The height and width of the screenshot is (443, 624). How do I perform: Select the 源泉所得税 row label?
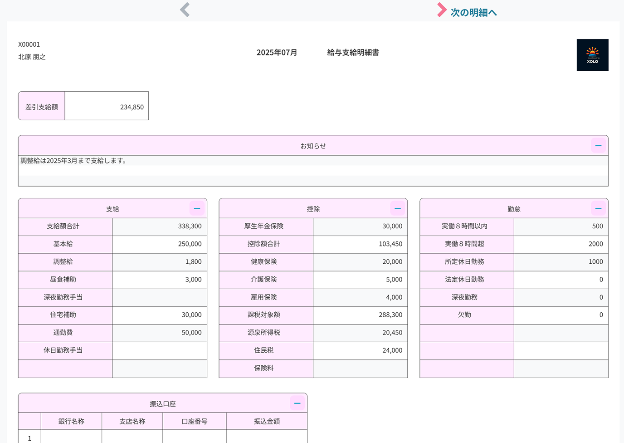(263, 333)
